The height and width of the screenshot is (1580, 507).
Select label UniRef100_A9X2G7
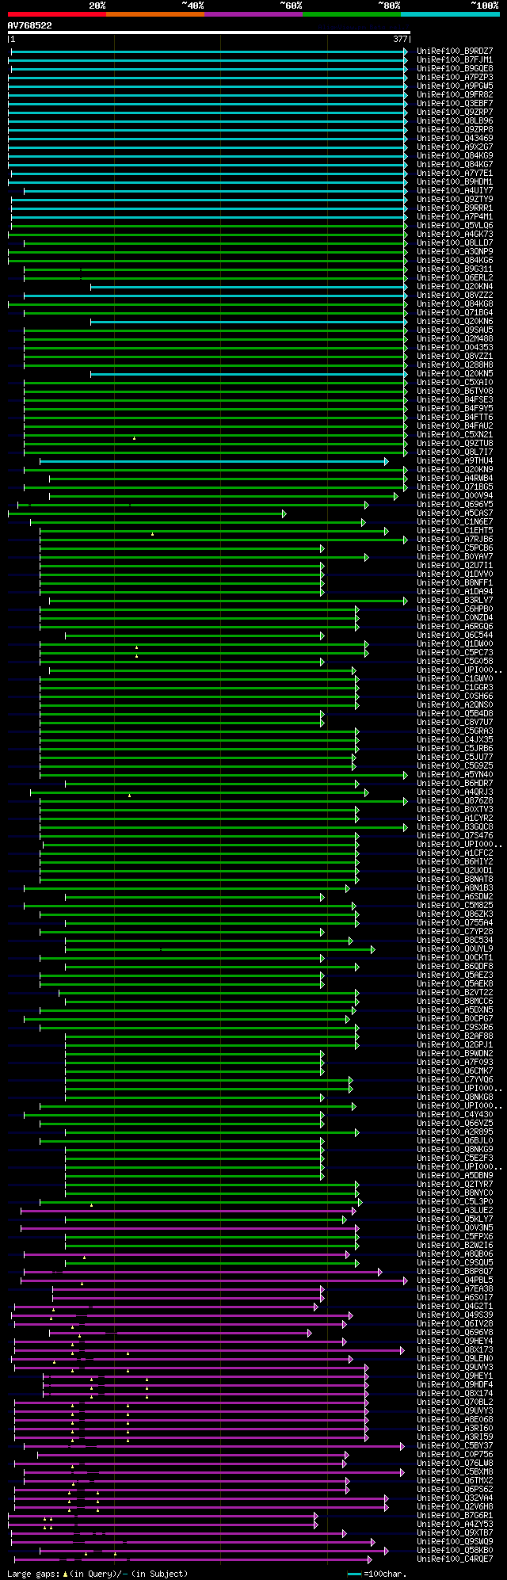455,147
